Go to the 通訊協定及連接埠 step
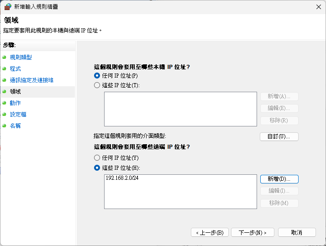Screen dimensions: 326x246 click(32, 80)
